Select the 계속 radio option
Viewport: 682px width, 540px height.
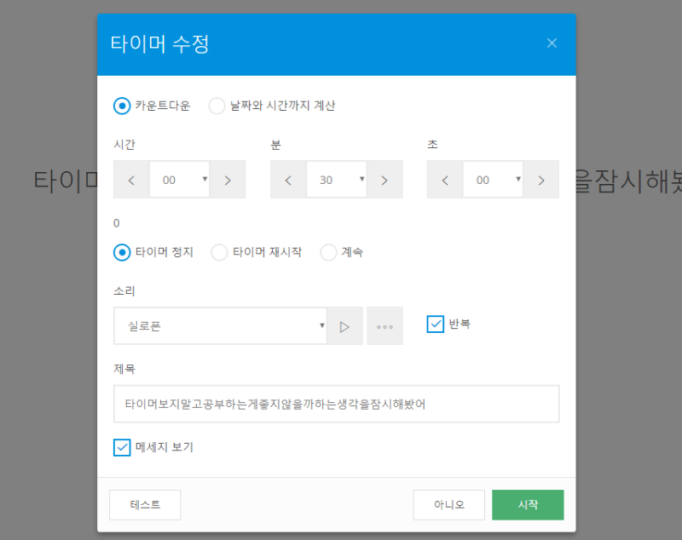tap(328, 252)
